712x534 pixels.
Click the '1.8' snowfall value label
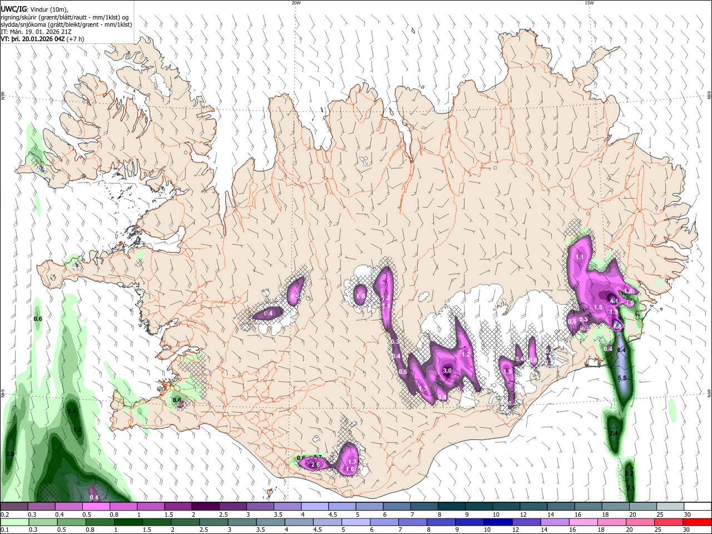tap(628, 291)
